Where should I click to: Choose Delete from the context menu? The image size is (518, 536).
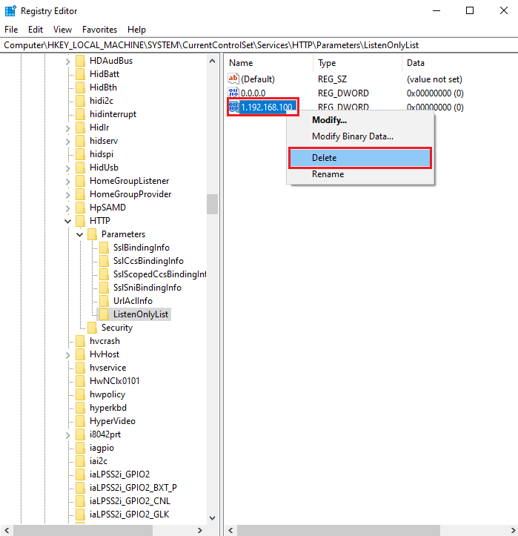(360, 158)
